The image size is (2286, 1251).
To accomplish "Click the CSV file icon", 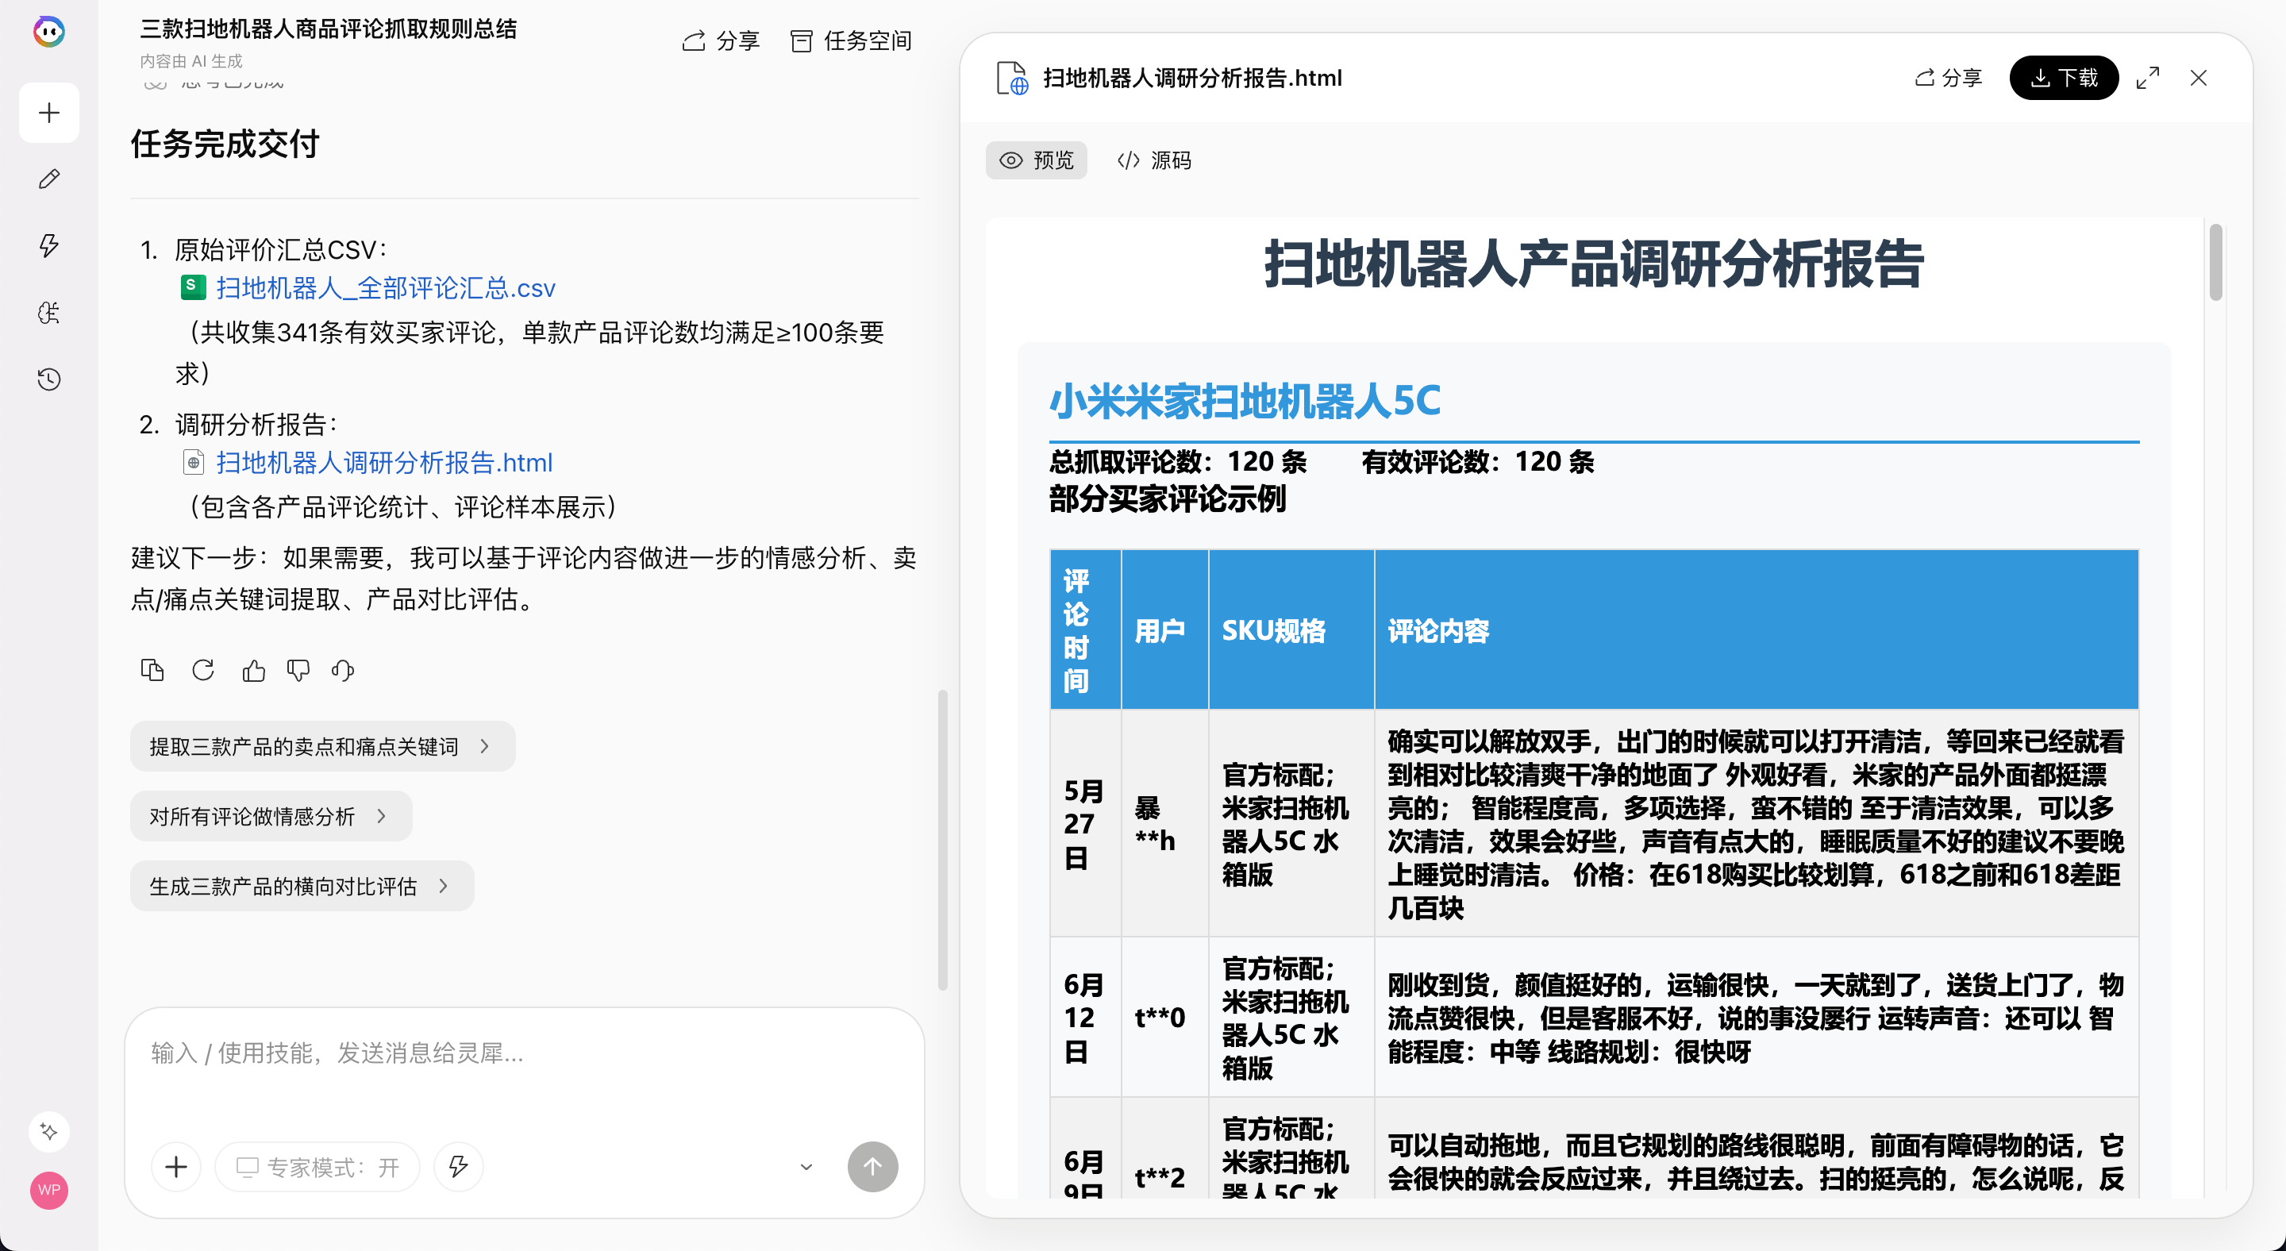I will coord(193,287).
